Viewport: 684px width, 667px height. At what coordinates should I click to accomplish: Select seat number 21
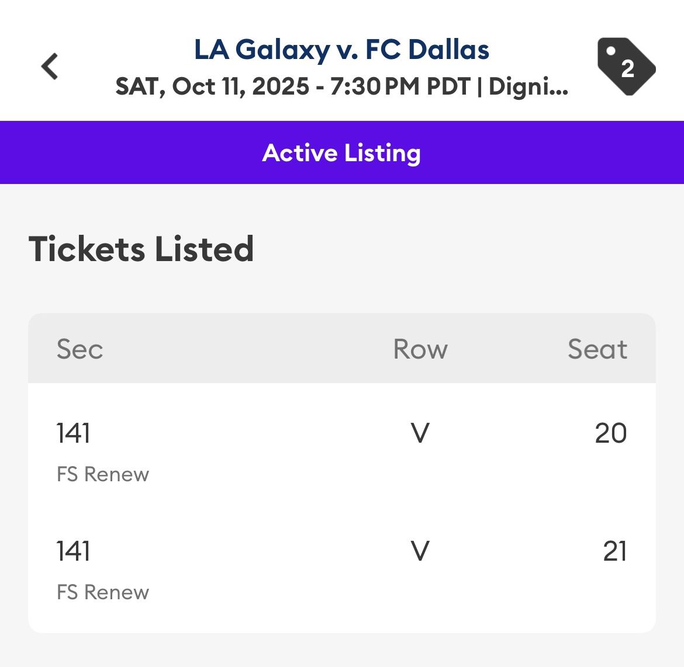click(x=614, y=551)
